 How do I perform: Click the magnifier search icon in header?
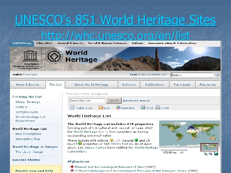point(217,75)
